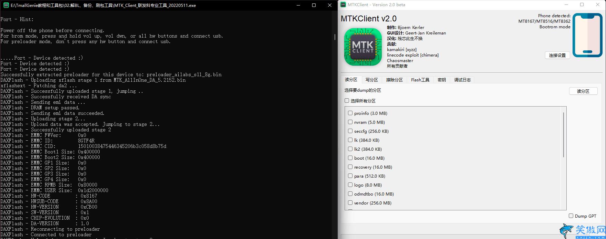Image resolution: width=606 pixels, height=239 pixels.
Task: Check the proinfo (3.0 MB) partition
Action: coord(350,113)
